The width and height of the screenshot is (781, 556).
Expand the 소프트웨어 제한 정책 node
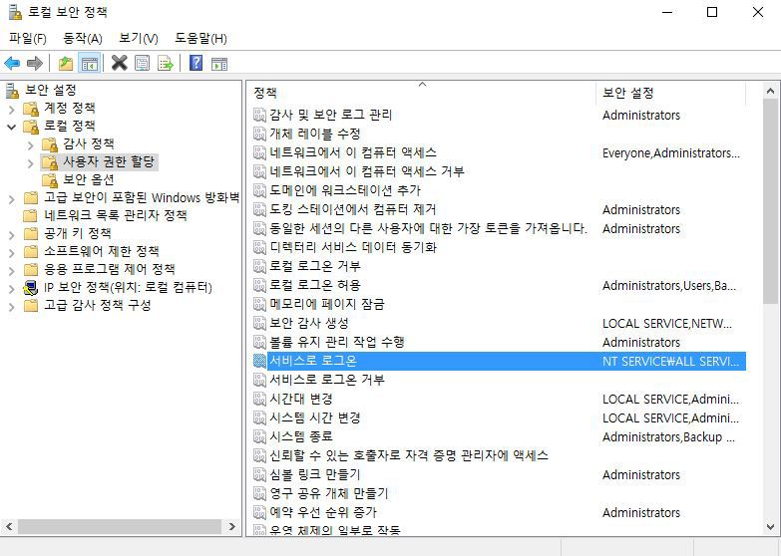[x=12, y=252]
